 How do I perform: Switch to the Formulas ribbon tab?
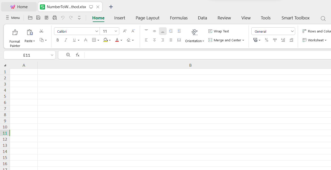pyautogui.click(x=179, y=18)
